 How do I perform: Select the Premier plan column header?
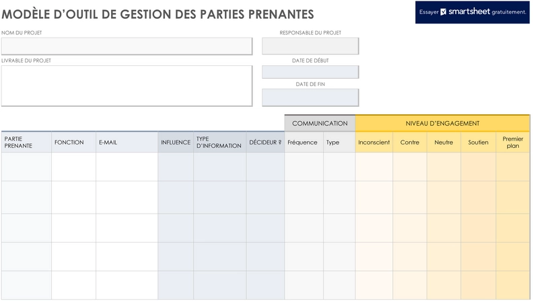coord(513,142)
